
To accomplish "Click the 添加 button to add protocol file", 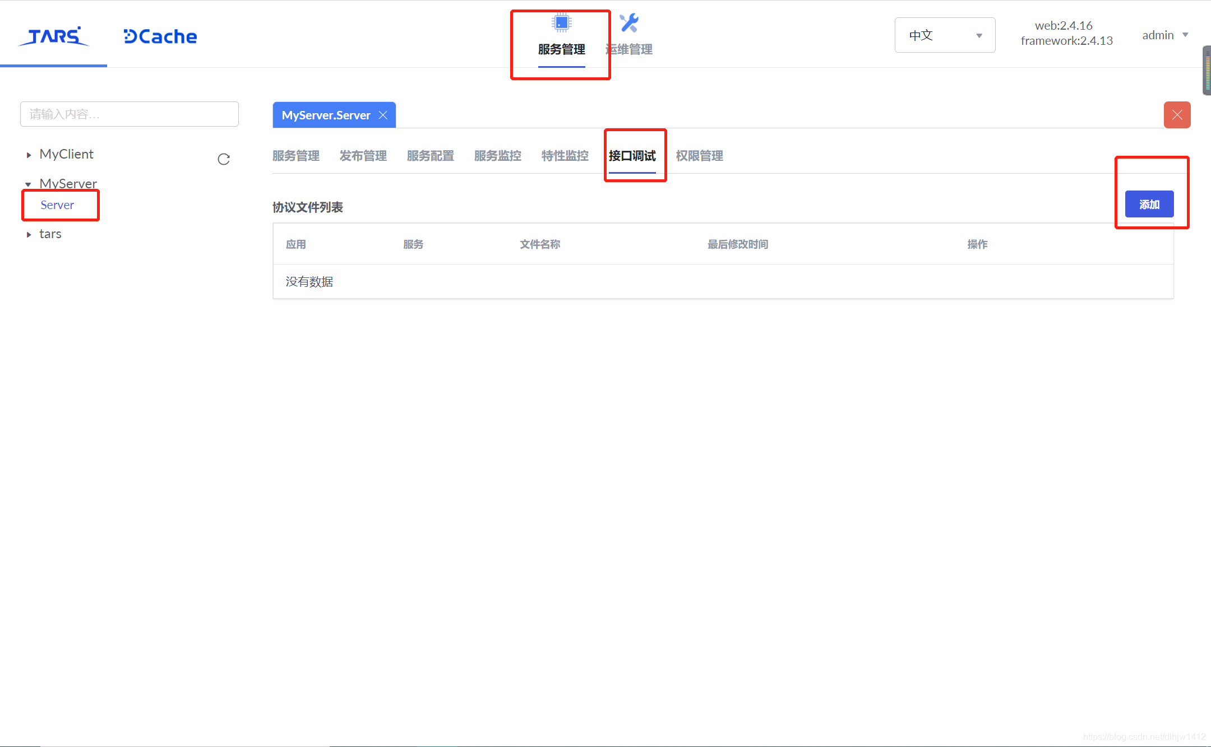I will point(1148,204).
